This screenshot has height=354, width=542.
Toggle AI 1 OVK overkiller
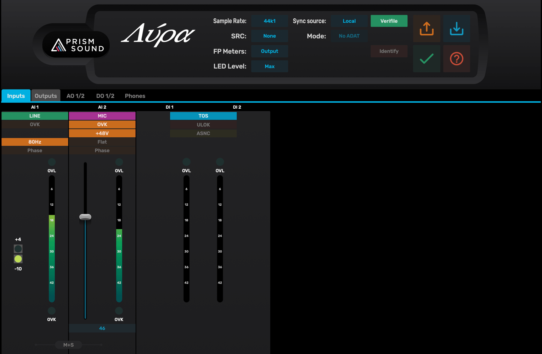(x=35, y=125)
